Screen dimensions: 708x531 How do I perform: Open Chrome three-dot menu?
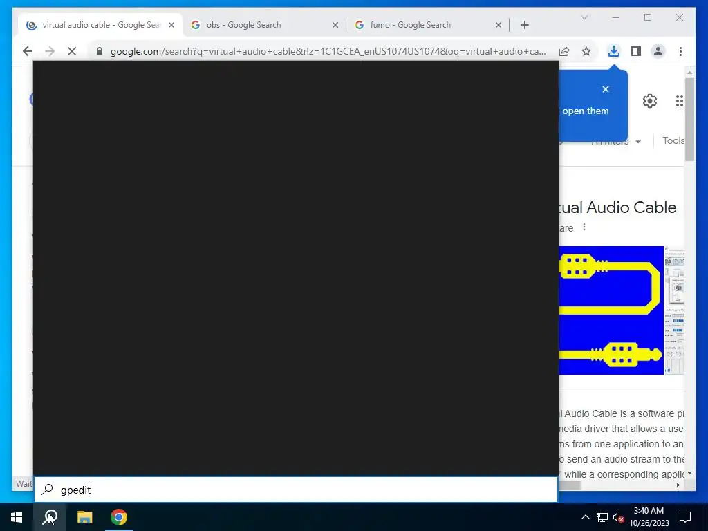point(680,51)
